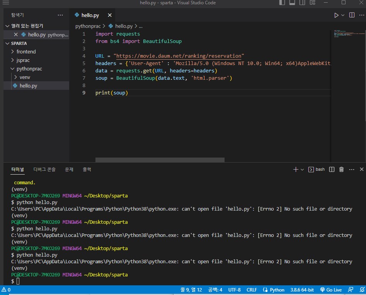This screenshot has width=366, height=295.
Task: Select 3.8.6 64-bit interpreter
Action: pyautogui.click(x=302, y=290)
